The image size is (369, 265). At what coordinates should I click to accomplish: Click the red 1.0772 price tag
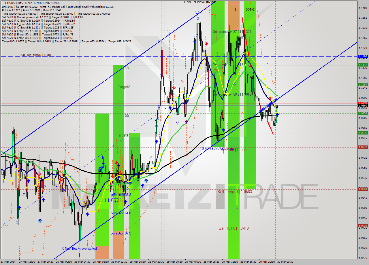click(363, 147)
